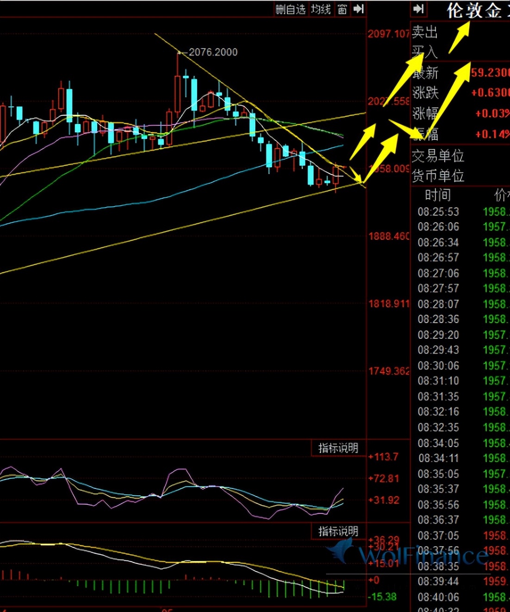
Task: Select the 伦敦金 instrument title
Action: pyautogui.click(x=474, y=11)
